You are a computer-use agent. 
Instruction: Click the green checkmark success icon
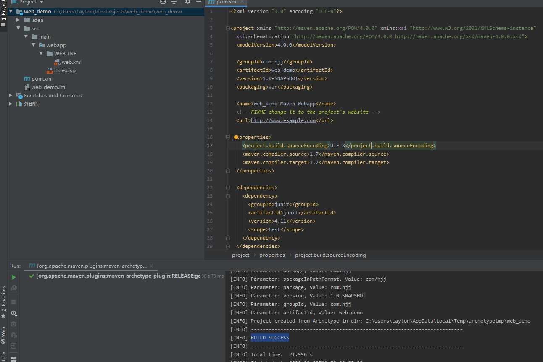(x=32, y=276)
